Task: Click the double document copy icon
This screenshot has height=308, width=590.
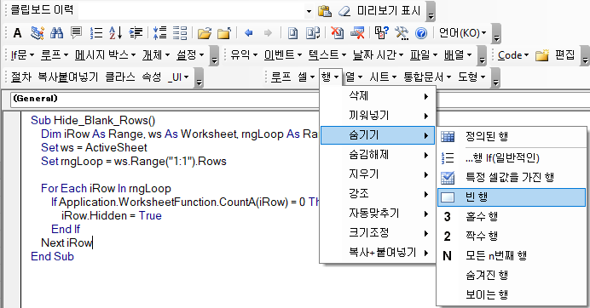Action: pyautogui.click(x=313, y=33)
